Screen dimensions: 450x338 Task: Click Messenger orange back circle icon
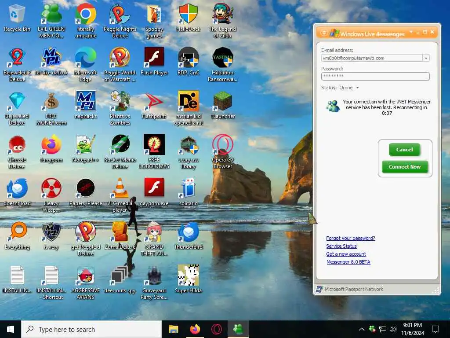(324, 33)
